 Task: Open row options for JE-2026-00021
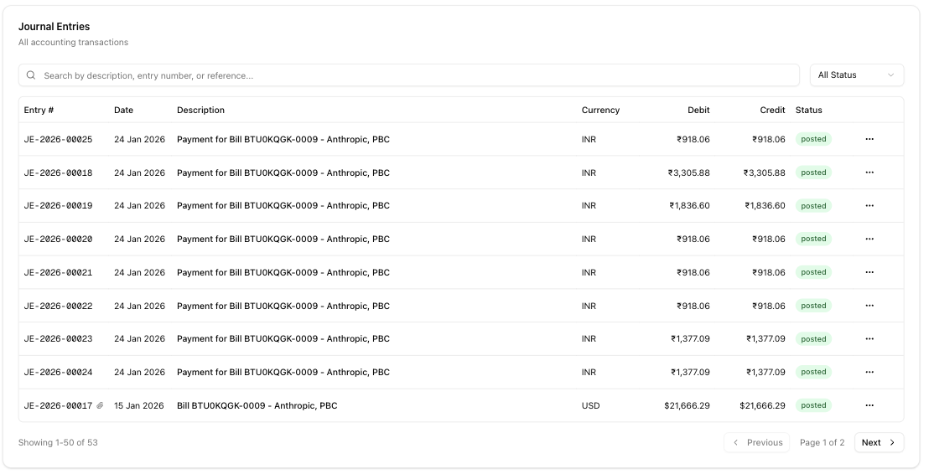[869, 272]
